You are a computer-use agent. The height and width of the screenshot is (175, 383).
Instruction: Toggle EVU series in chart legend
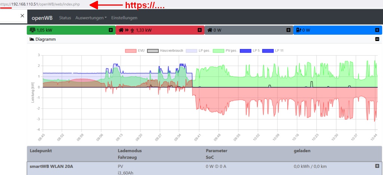[135, 50]
